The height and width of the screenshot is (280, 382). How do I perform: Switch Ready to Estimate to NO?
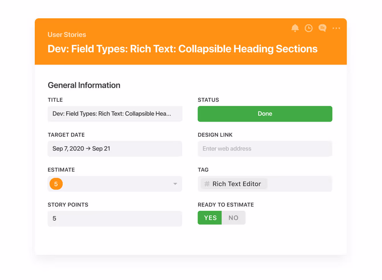233,218
